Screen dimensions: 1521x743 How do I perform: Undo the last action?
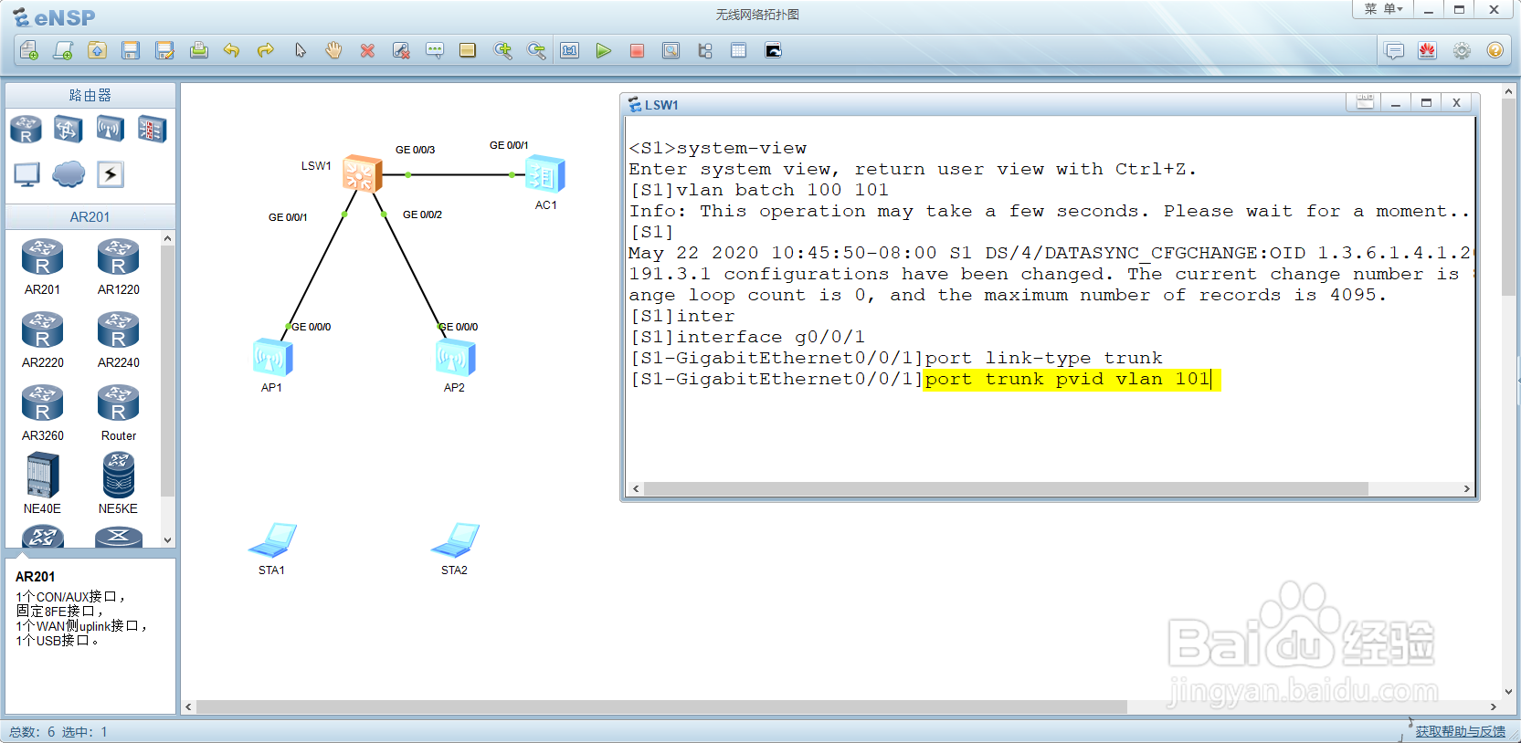(x=232, y=50)
